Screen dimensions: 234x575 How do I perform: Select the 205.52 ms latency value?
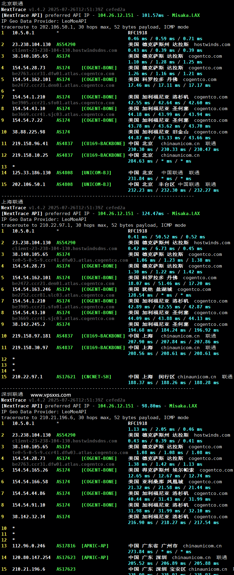140,563
